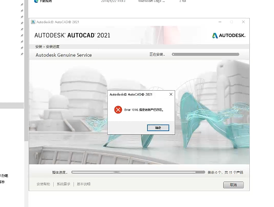This screenshot has width=274, height=207.
Task: Open the 安装帮助 link
Action: coord(43,184)
